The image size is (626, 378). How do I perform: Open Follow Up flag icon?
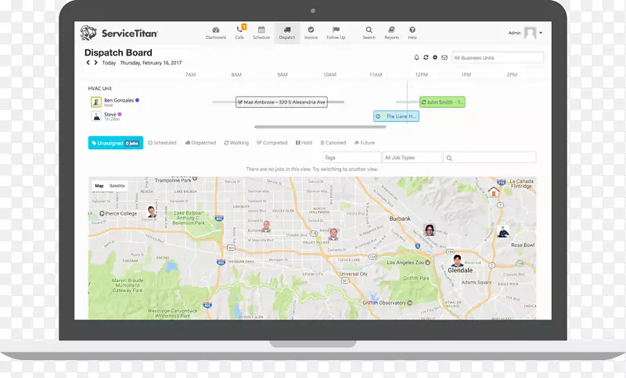pyautogui.click(x=336, y=31)
